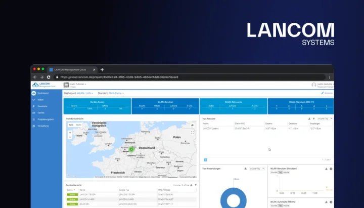Screen dimensions: 364x208
Task: Click the Standorte location pin icon
Action: 34,106
